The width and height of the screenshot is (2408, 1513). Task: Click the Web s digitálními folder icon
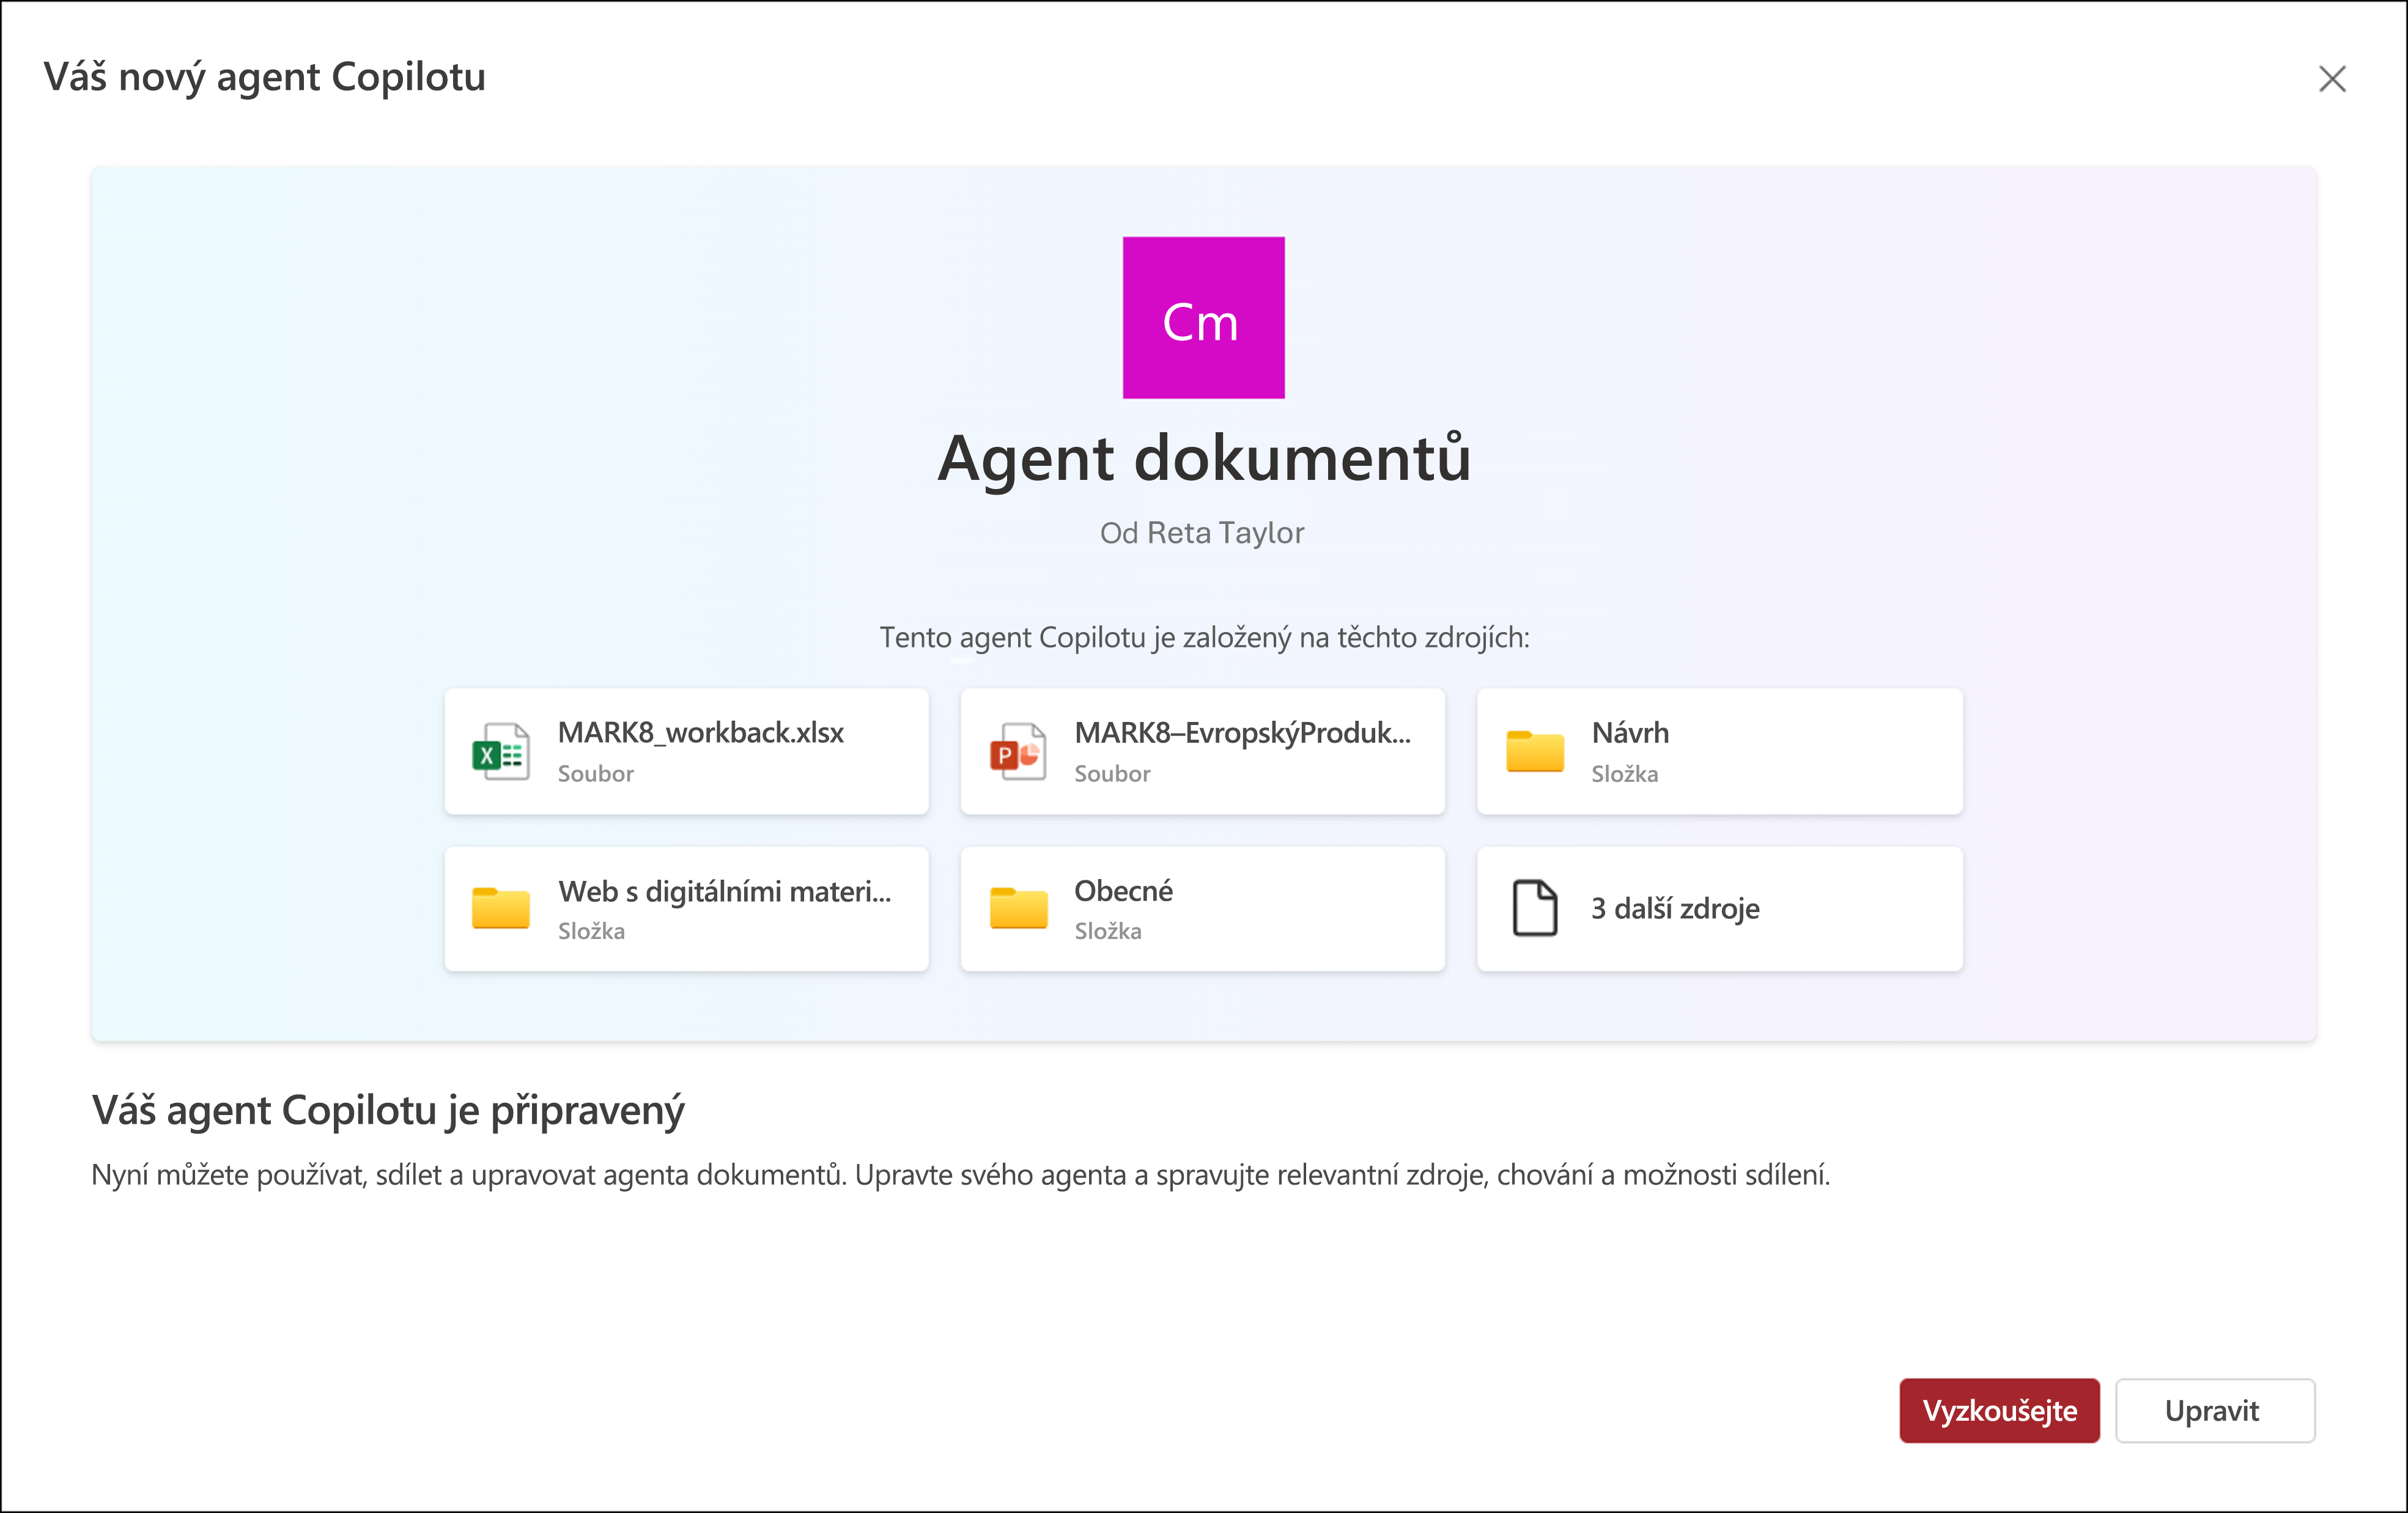tap(500, 908)
